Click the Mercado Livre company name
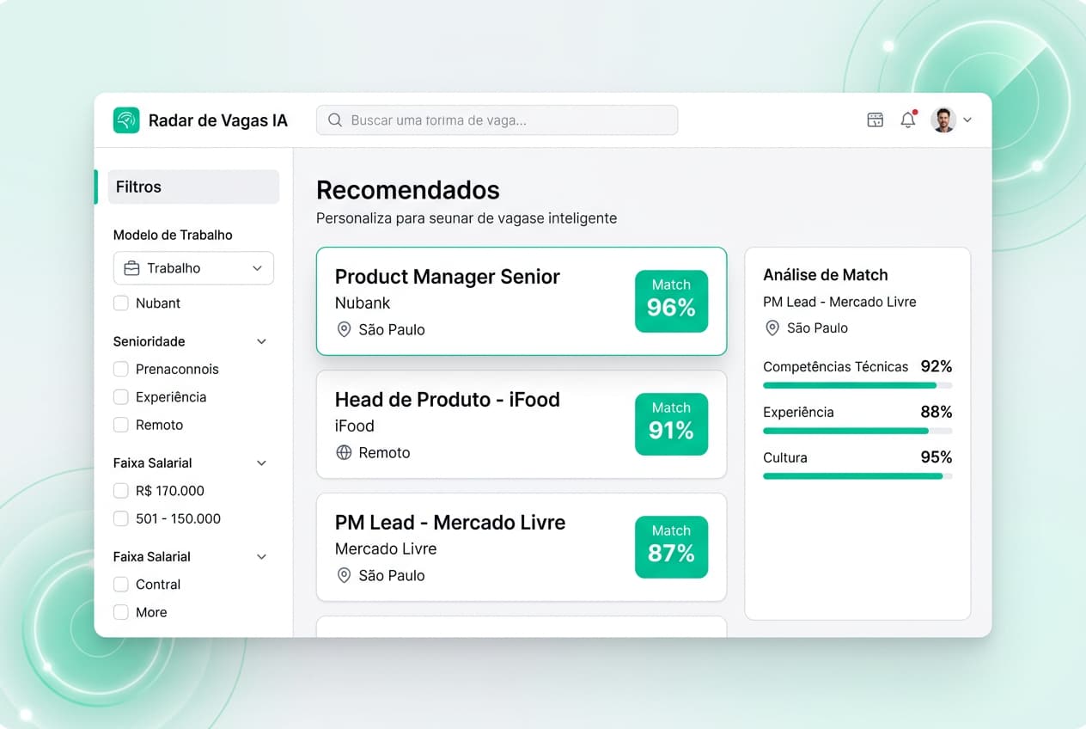 [x=386, y=548]
